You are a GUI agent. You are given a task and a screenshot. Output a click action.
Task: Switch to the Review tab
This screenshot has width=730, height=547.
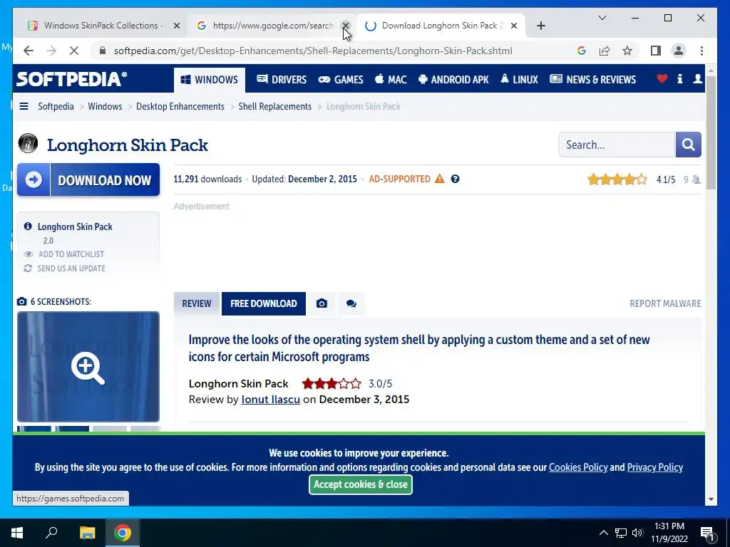pyautogui.click(x=197, y=303)
